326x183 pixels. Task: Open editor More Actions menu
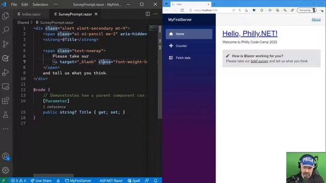155,14
